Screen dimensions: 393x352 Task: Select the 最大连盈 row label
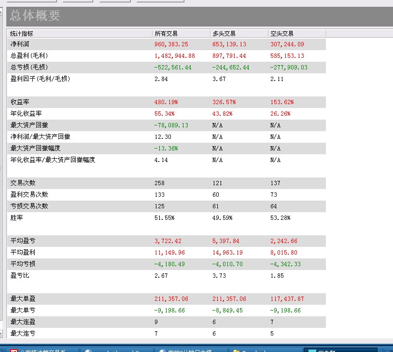point(23,322)
